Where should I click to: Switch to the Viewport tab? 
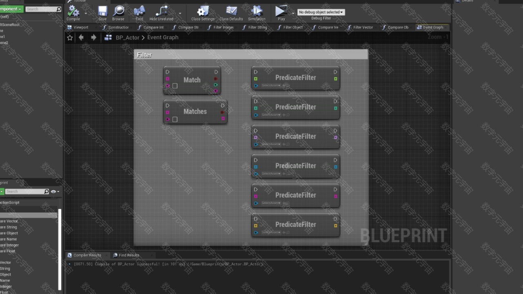coord(81,27)
